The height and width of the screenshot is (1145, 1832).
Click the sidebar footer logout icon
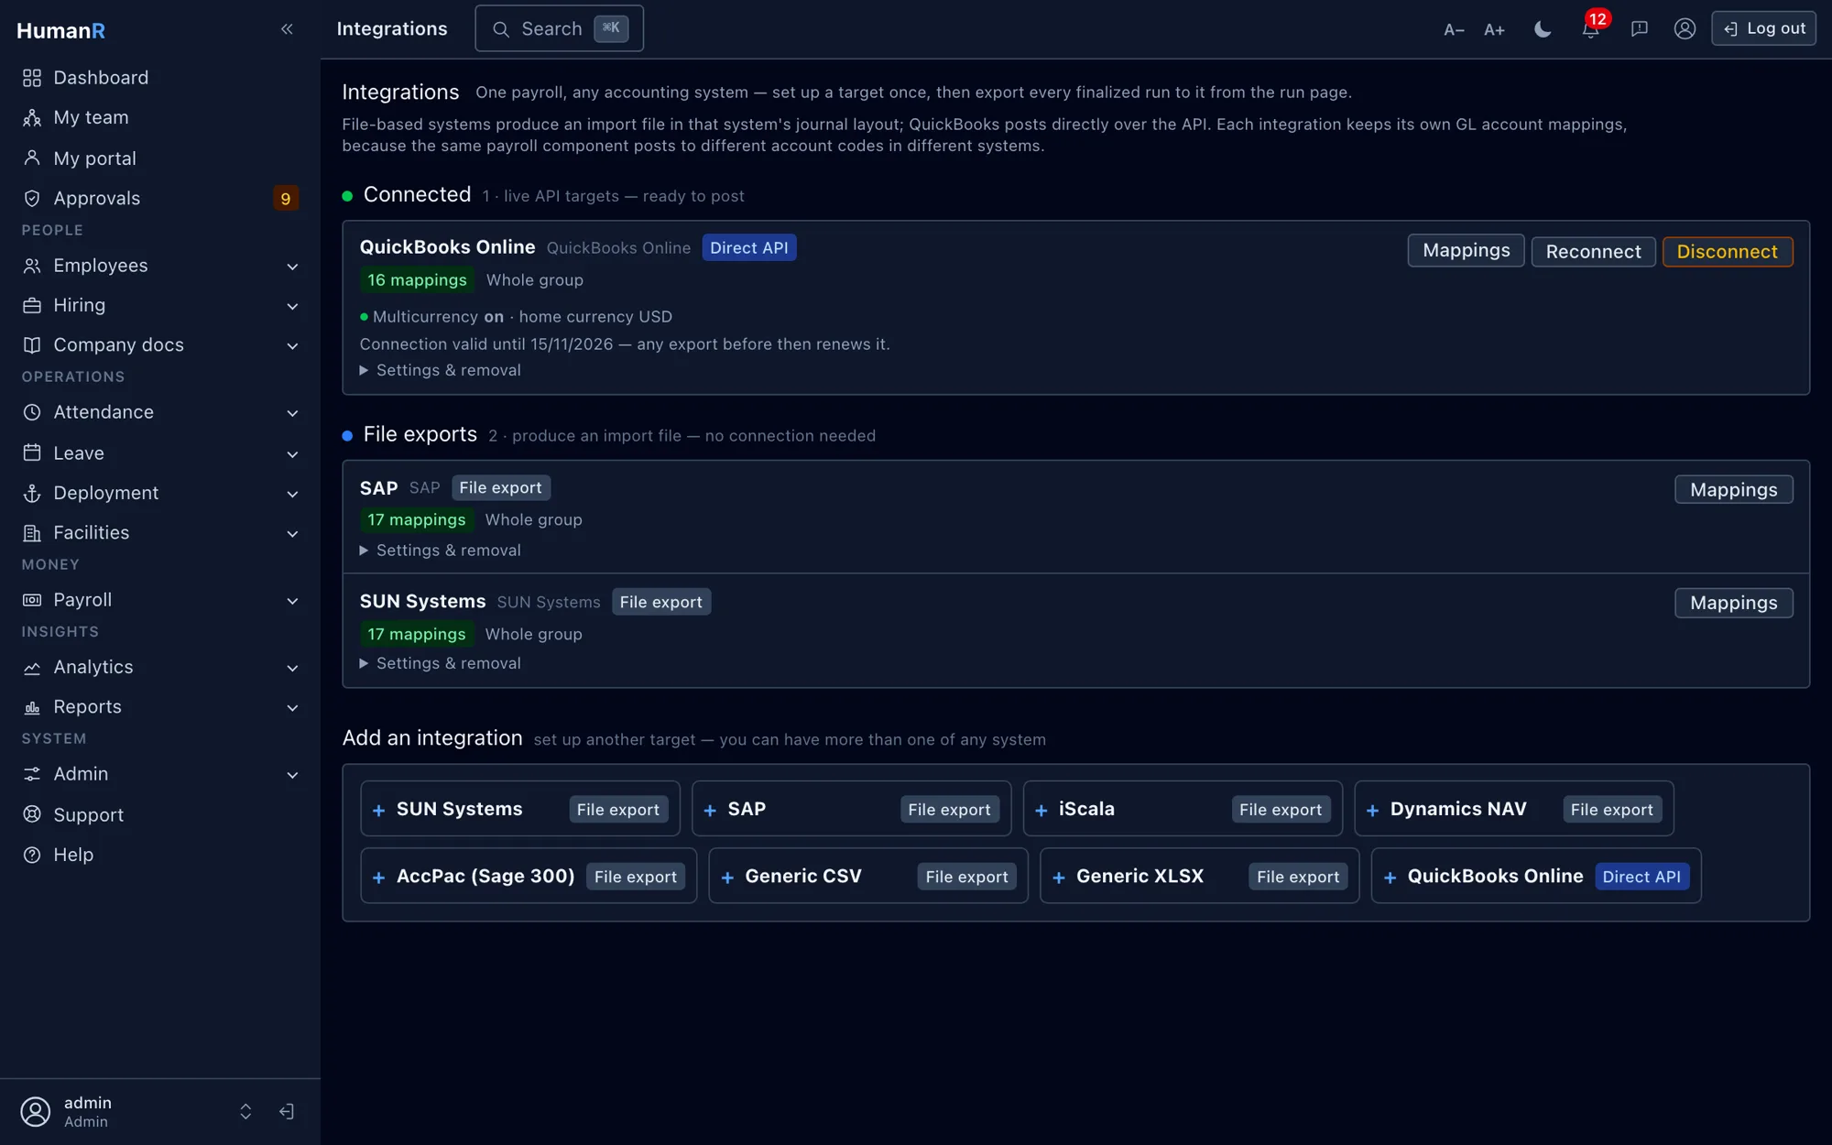click(287, 1111)
